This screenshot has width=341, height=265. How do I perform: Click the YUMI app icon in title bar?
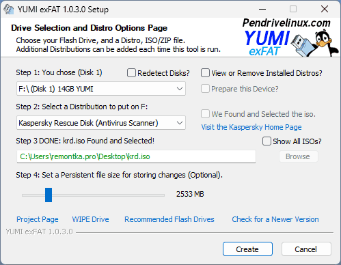point(8,10)
